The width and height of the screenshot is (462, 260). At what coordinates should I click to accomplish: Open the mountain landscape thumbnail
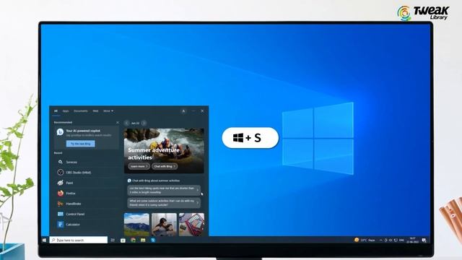(136, 225)
